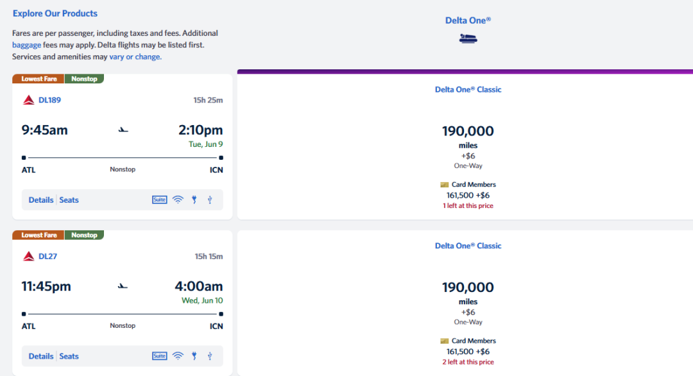The width and height of the screenshot is (693, 376).
Task: Open the baggage fees link
Action: coord(26,45)
